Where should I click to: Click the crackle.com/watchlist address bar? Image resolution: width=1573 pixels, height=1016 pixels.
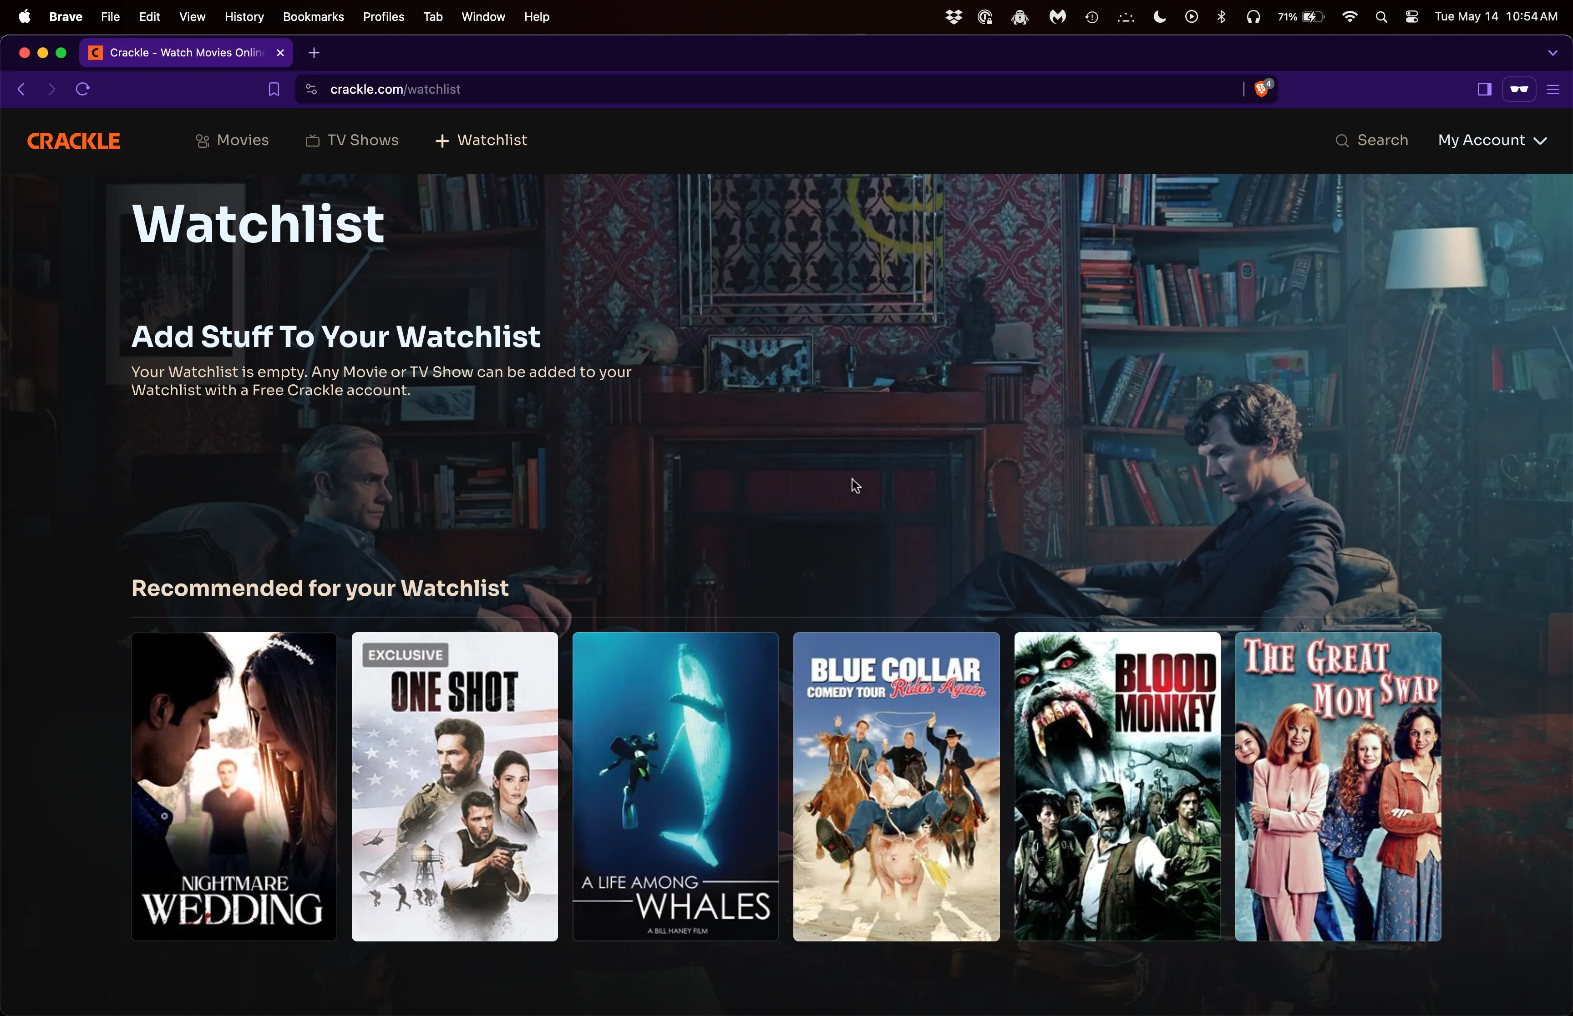pyautogui.click(x=786, y=89)
